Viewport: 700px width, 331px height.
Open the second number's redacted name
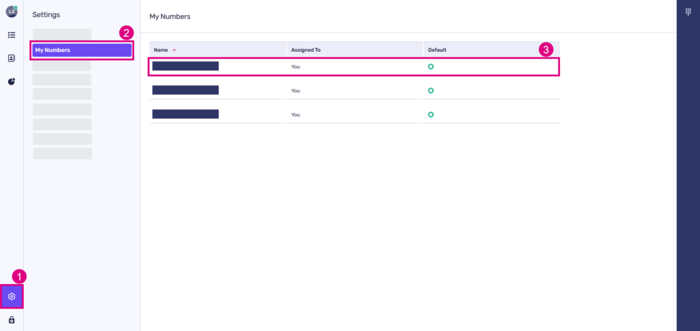point(185,90)
